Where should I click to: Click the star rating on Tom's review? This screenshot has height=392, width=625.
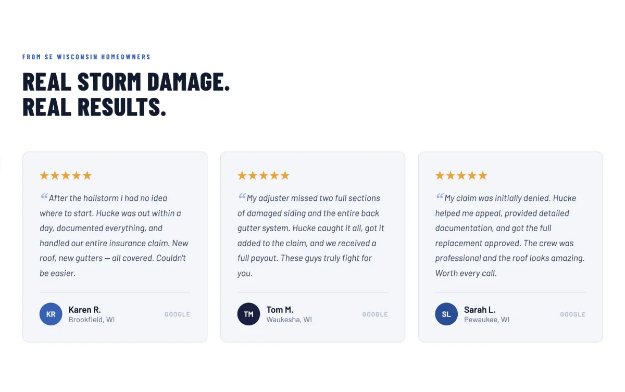coord(264,175)
